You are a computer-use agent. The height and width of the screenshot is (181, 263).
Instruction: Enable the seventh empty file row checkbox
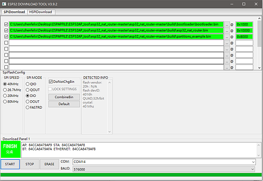[6, 61]
